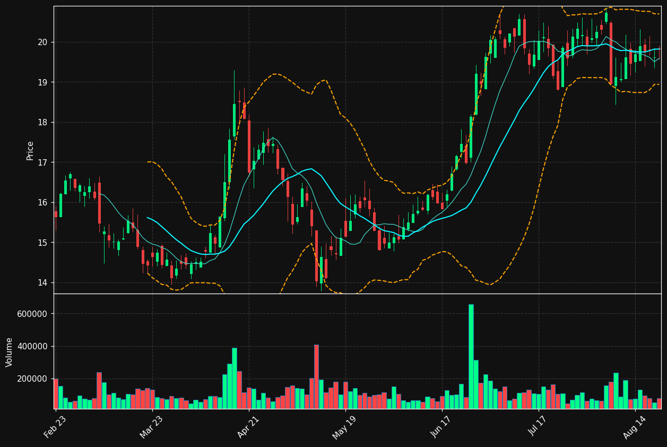This screenshot has height=447, width=667.
Task: Pick the "Jun 17" date label
Action: coord(441,426)
